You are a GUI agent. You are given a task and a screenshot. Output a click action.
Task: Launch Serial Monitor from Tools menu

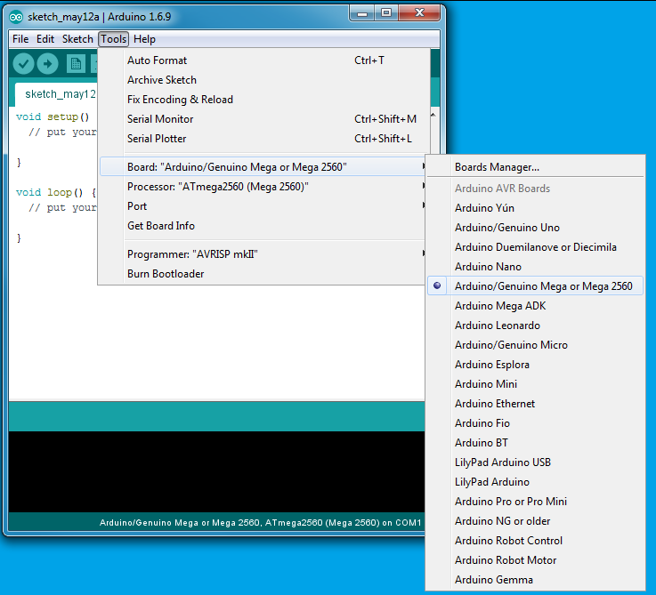[x=160, y=119]
